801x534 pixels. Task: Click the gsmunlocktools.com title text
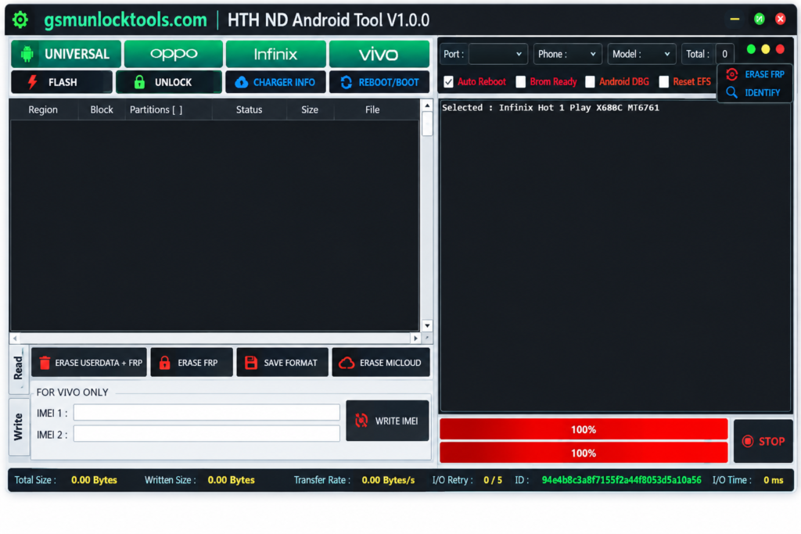click(x=126, y=20)
